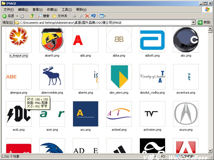The image size is (214, 160).
Task: Open the Search (搜索) pane
Action: (x=43, y=16)
